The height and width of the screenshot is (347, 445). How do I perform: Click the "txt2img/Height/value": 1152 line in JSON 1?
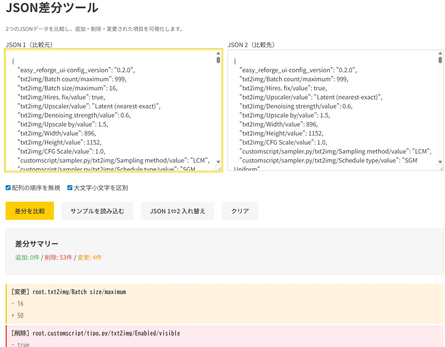point(60,142)
